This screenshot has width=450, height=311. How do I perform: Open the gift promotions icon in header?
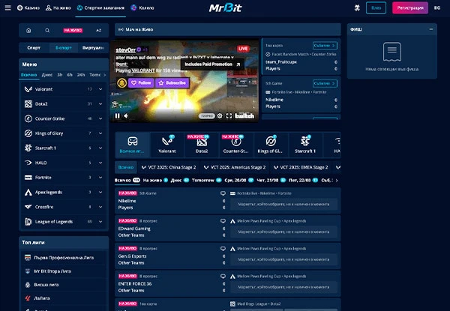(357, 7)
